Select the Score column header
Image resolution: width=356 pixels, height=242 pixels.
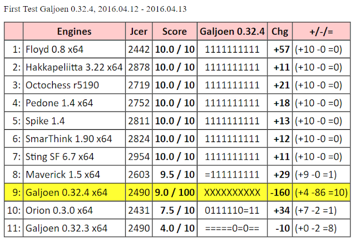[175, 31]
